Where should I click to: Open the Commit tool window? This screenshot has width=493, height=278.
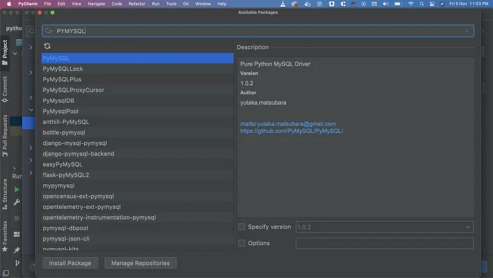[x=5, y=89]
